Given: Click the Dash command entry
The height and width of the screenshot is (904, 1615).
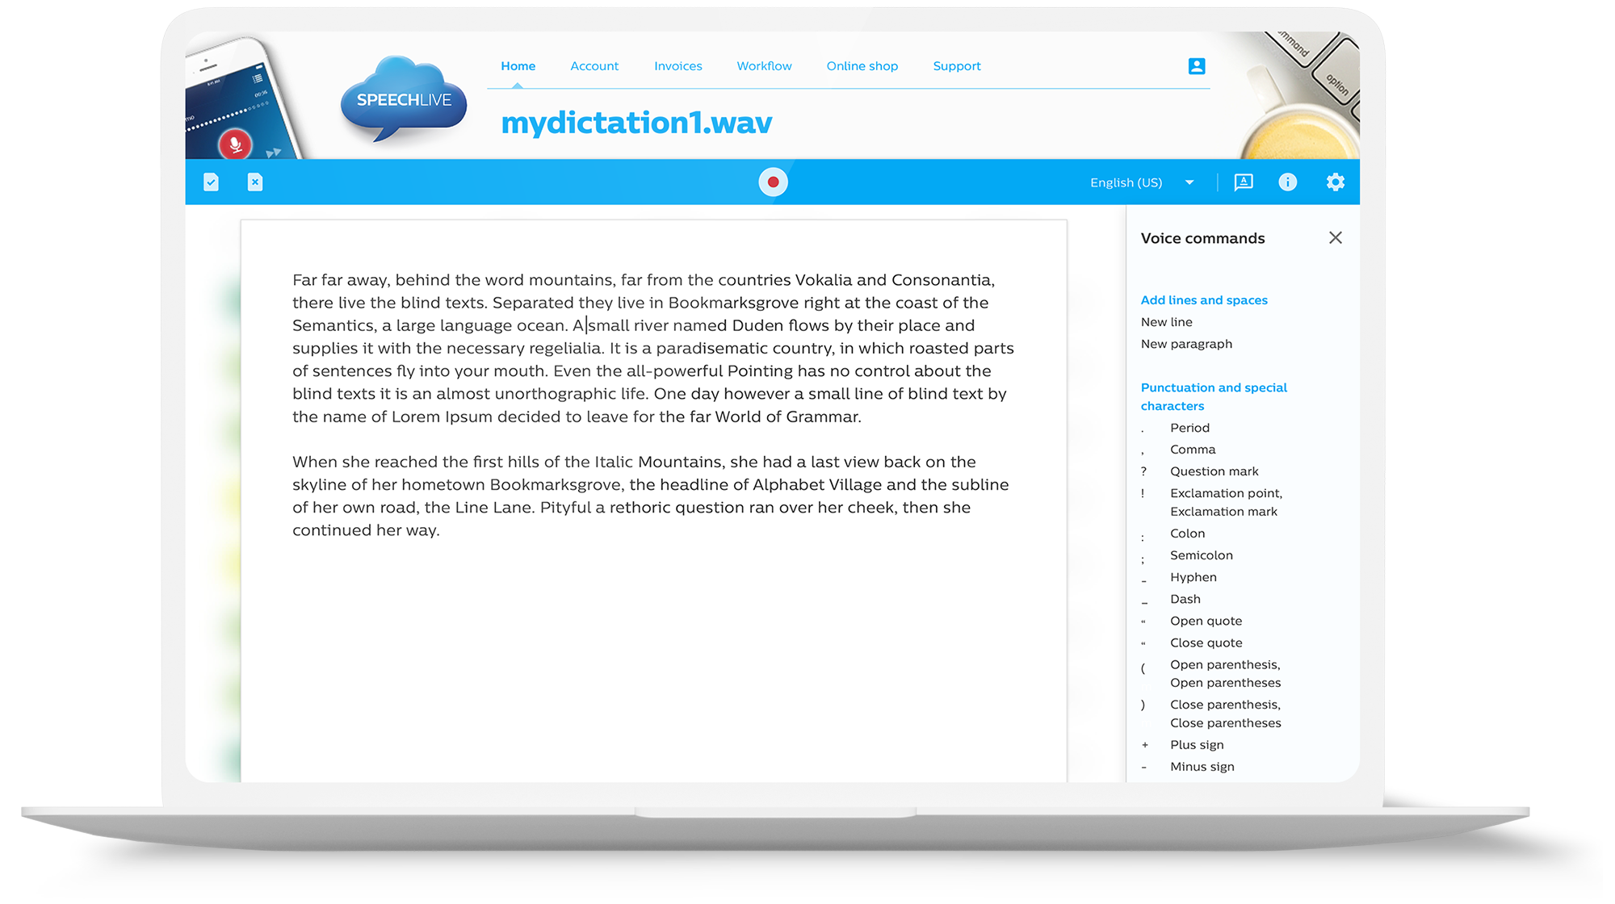Looking at the screenshot, I should click(x=1185, y=599).
